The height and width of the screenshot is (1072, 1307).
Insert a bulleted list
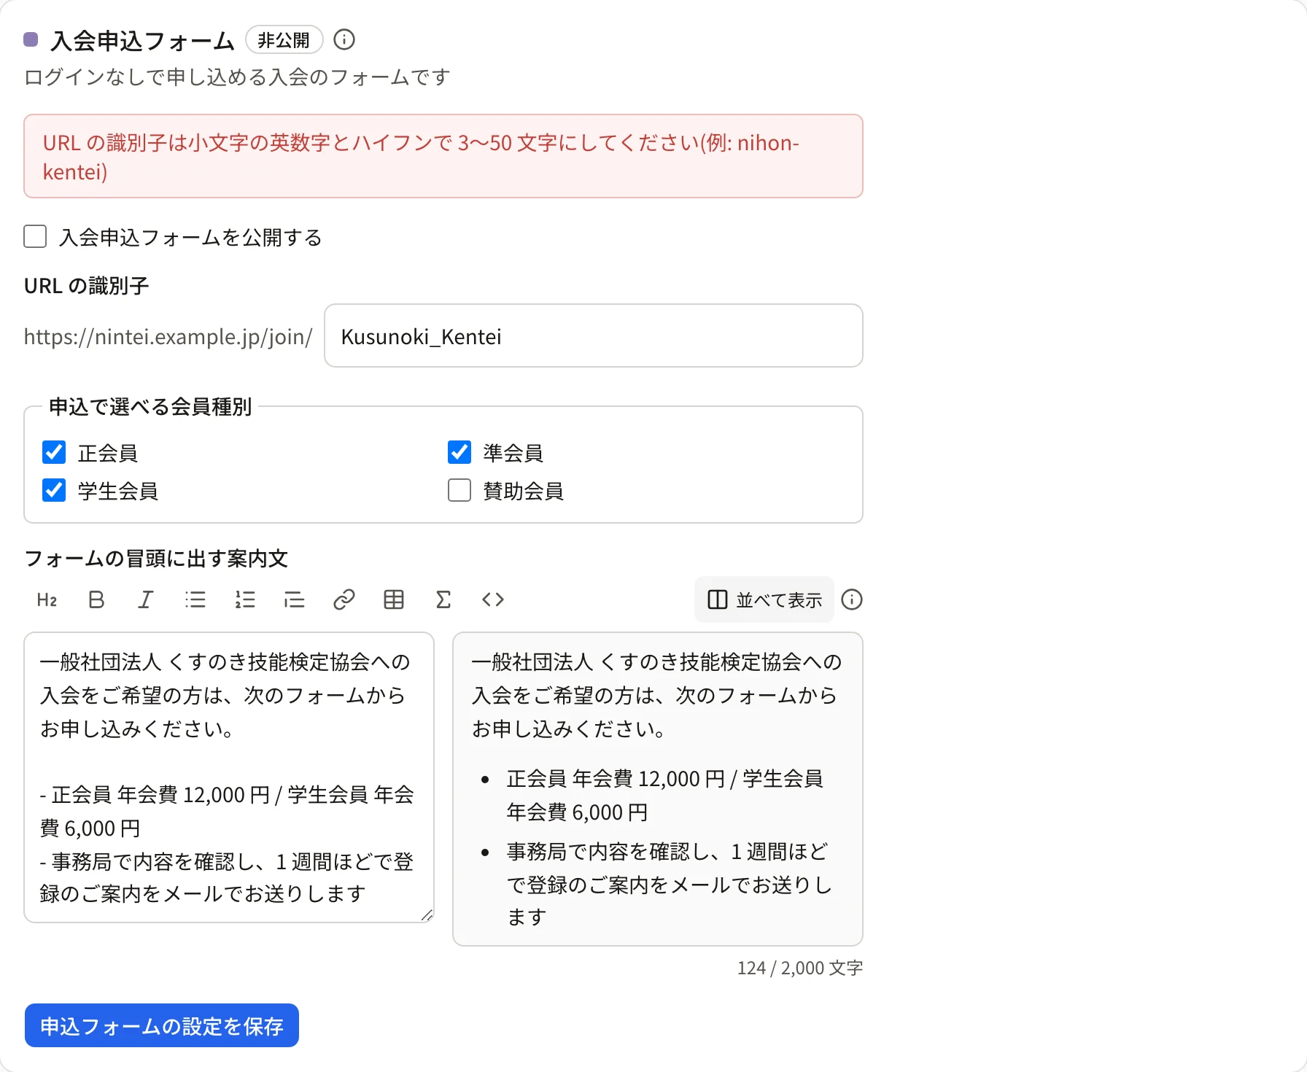[x=195, y=599]
